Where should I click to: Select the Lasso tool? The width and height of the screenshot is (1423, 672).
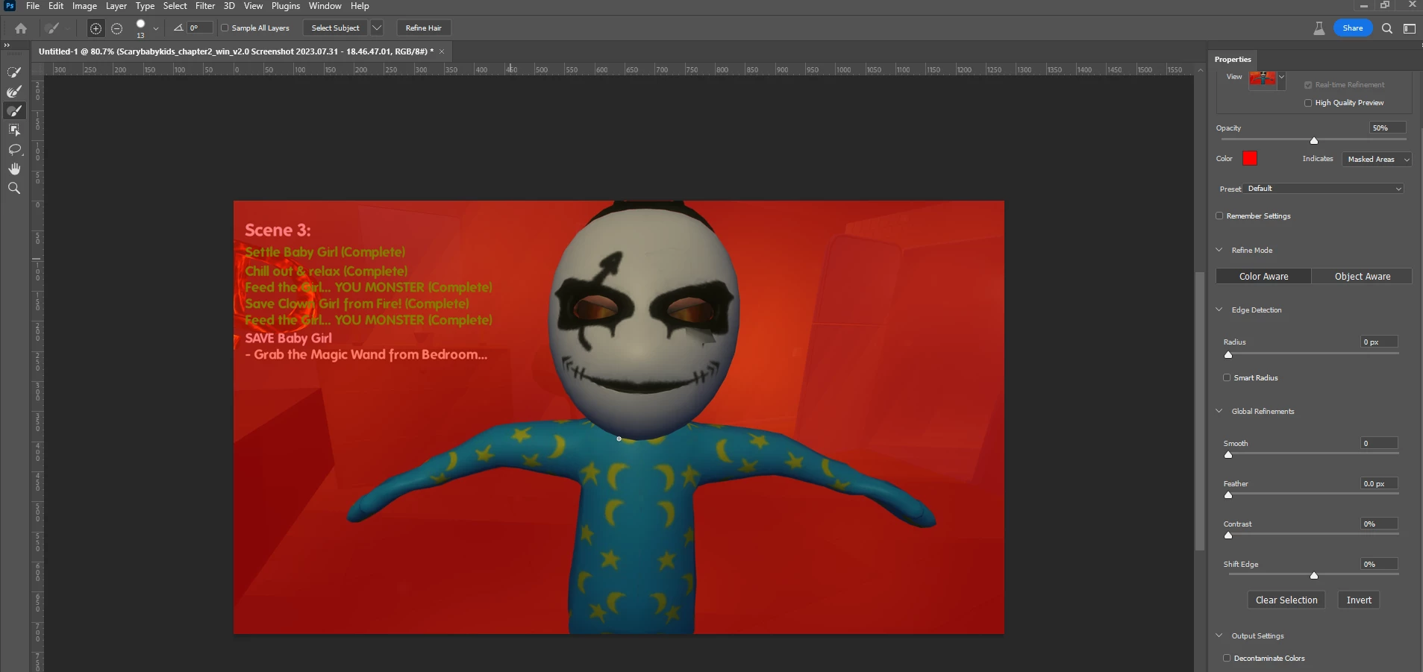pyautogui.click(x=14, y=150)
